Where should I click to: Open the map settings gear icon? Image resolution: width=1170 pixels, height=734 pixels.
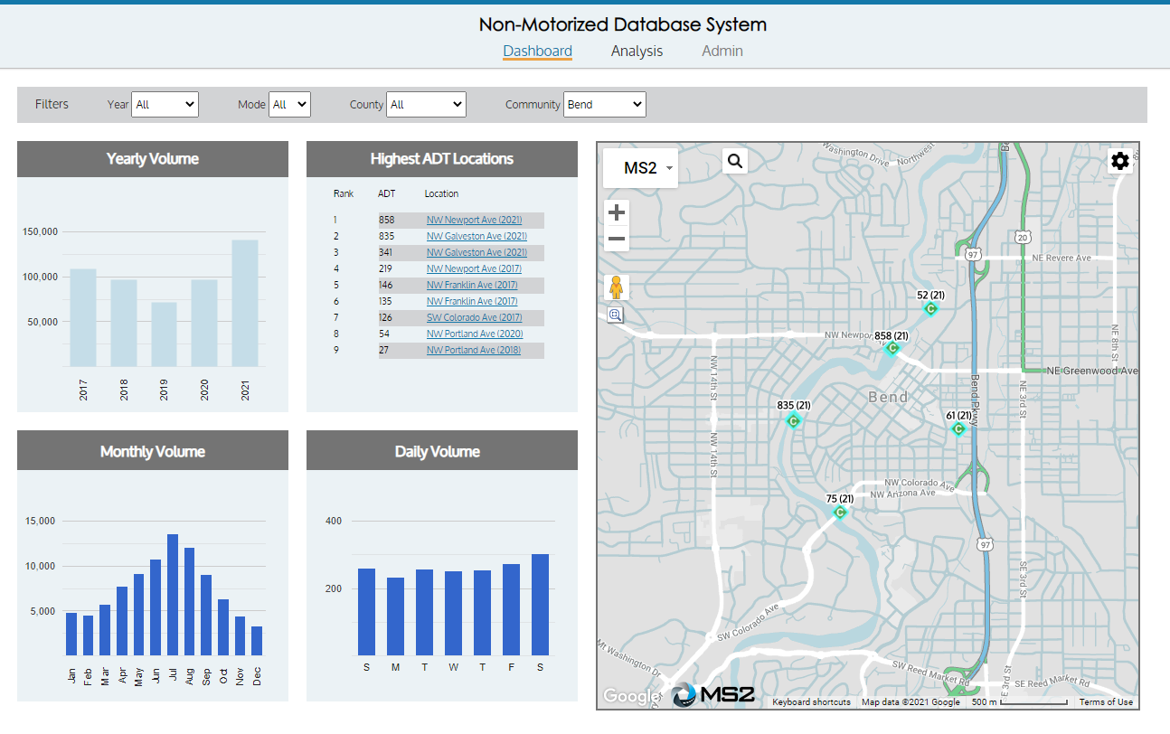pyautogui.click(x=1120, y=160)
